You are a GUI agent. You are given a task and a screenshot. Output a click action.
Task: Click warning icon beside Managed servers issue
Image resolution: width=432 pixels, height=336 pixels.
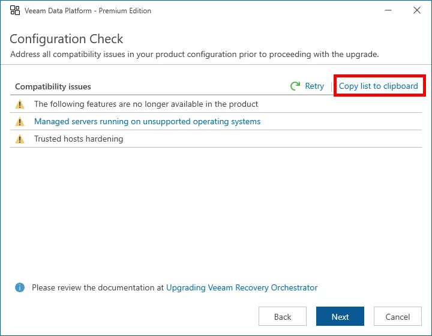click(x=20, y=122)
